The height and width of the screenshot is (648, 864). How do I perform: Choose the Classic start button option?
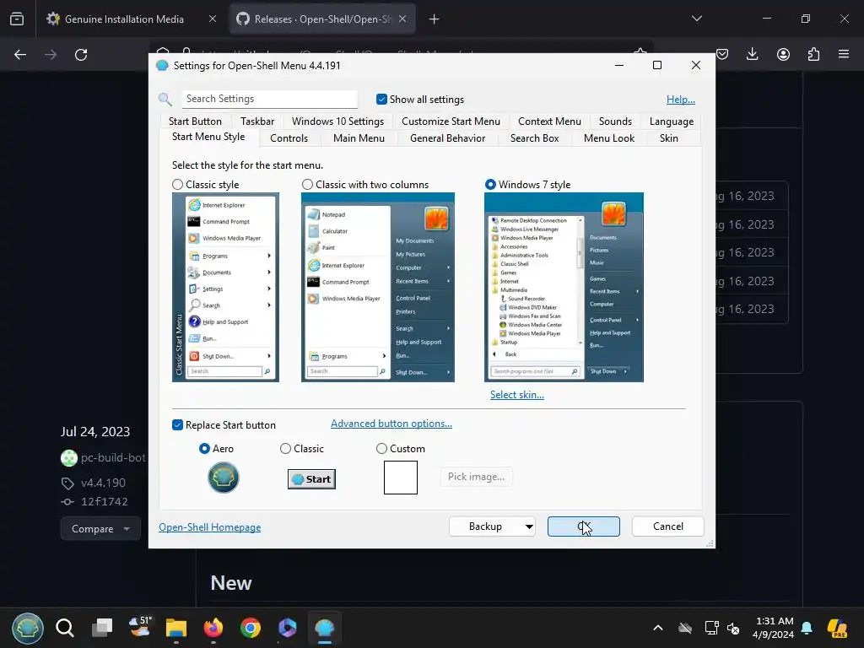click(285, 449)
